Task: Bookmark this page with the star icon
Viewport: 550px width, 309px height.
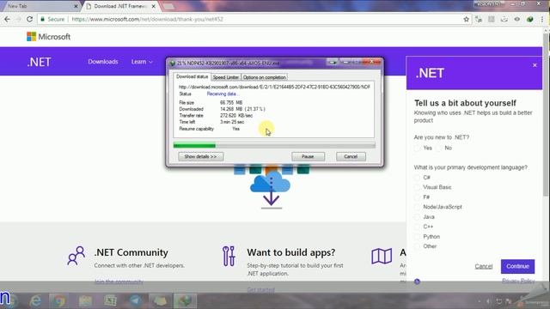Action: [466, 19]
